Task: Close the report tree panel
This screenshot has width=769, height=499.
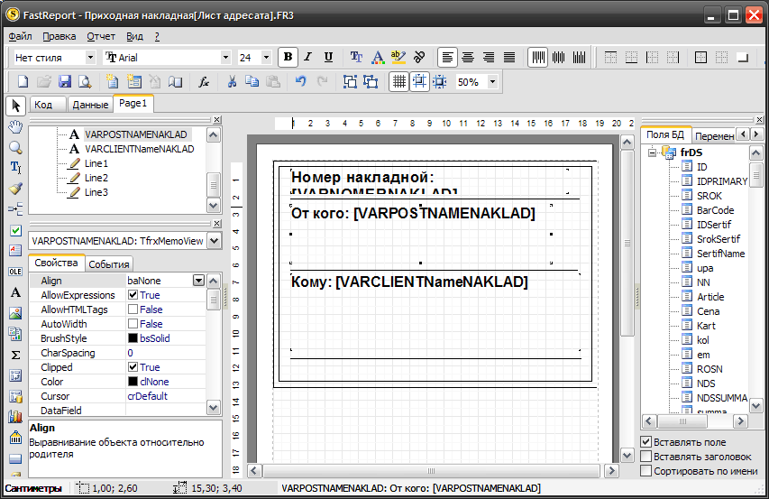Action: 216,120
